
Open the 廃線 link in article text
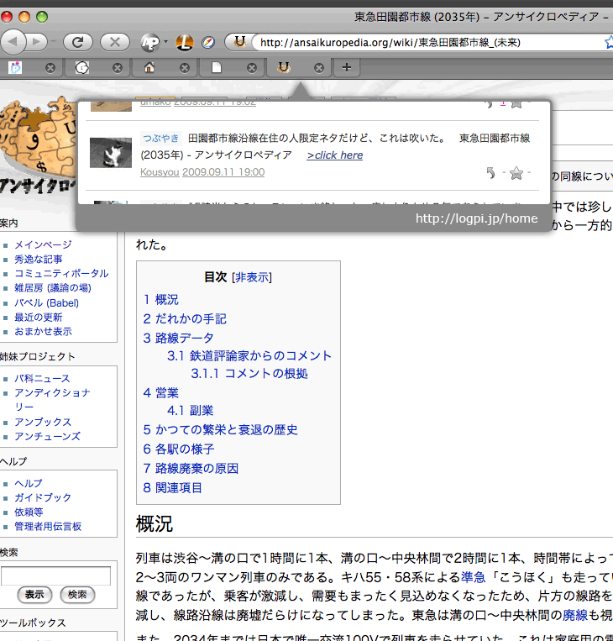point(575,615)
